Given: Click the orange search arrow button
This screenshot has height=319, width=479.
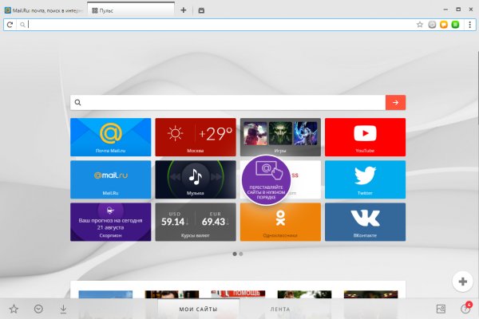Looking at the screenshot, I should (x=395, y=102).
